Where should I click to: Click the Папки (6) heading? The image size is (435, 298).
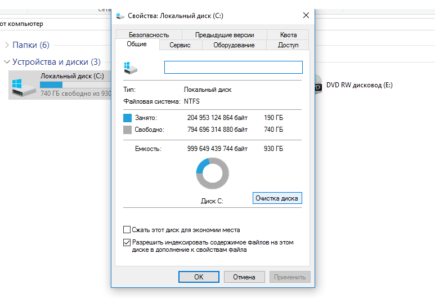pos(31,45)
